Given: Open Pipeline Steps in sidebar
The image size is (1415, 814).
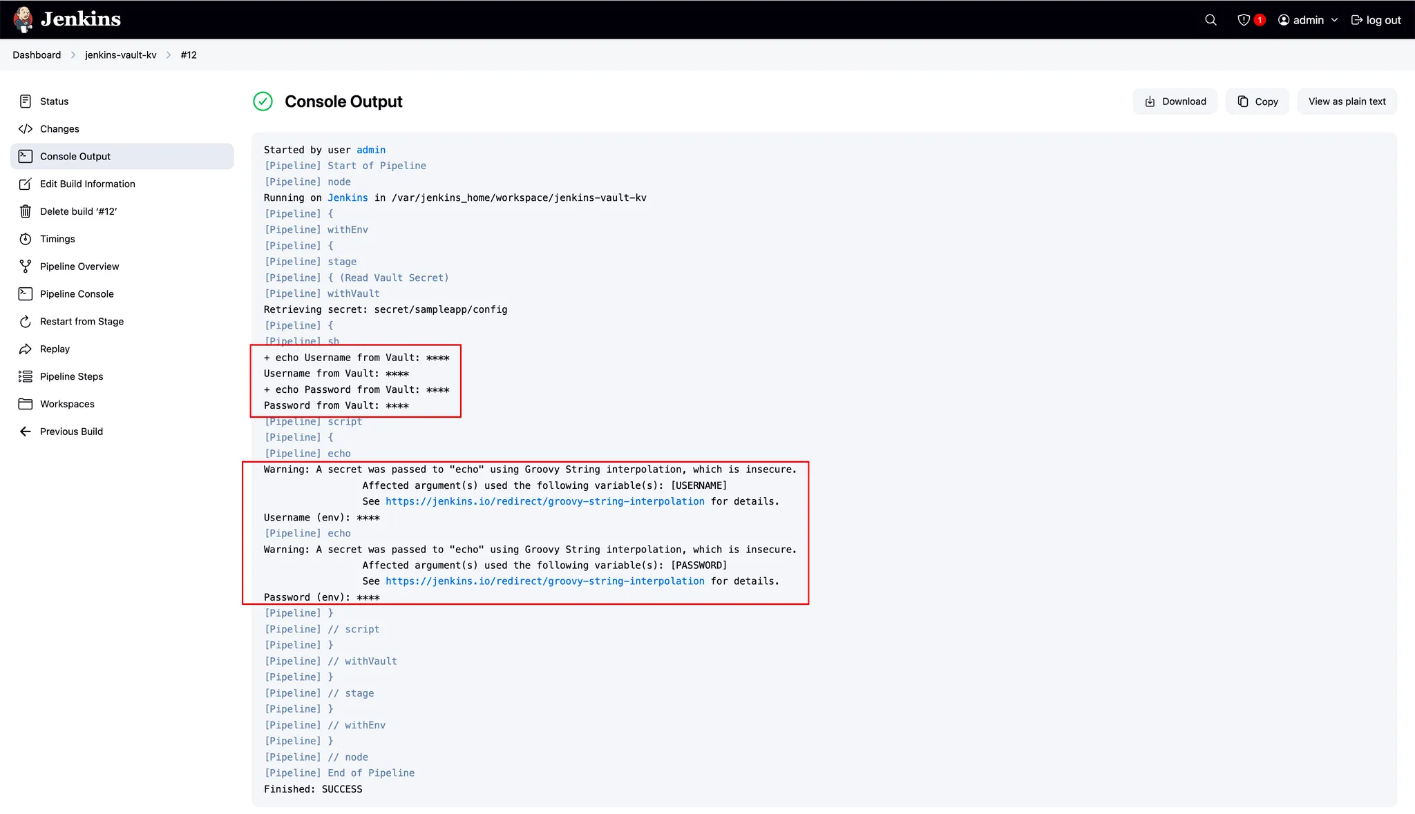Looking at the screenshot, I should [x=71, y=376].
